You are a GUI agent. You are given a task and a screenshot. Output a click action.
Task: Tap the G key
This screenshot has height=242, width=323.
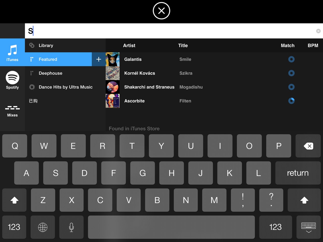[x=143, y=173]
